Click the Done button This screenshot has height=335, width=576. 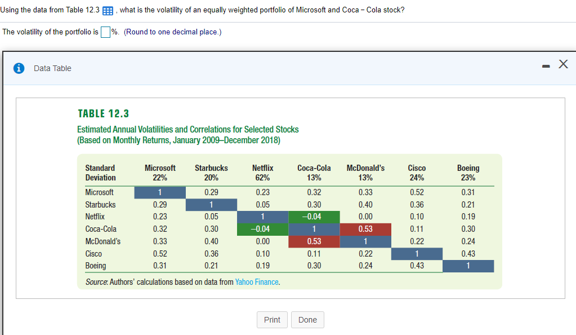coord(307,320)
